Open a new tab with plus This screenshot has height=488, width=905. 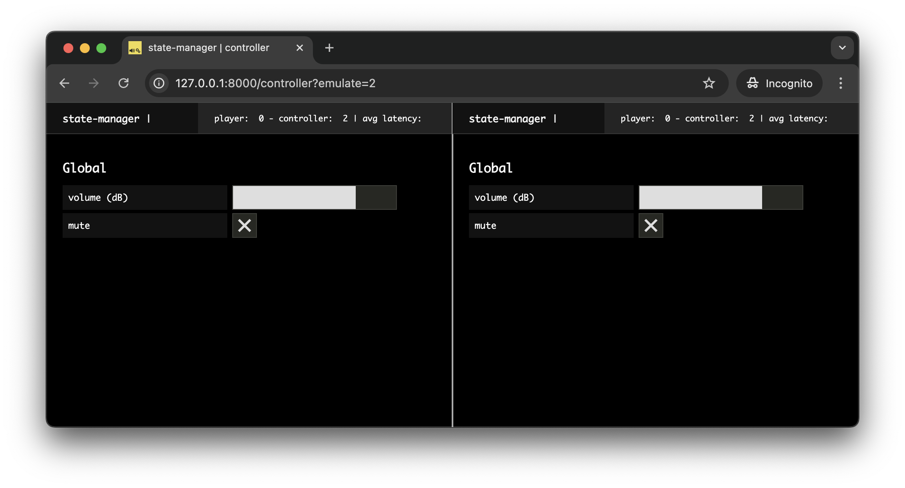point(329,48)
